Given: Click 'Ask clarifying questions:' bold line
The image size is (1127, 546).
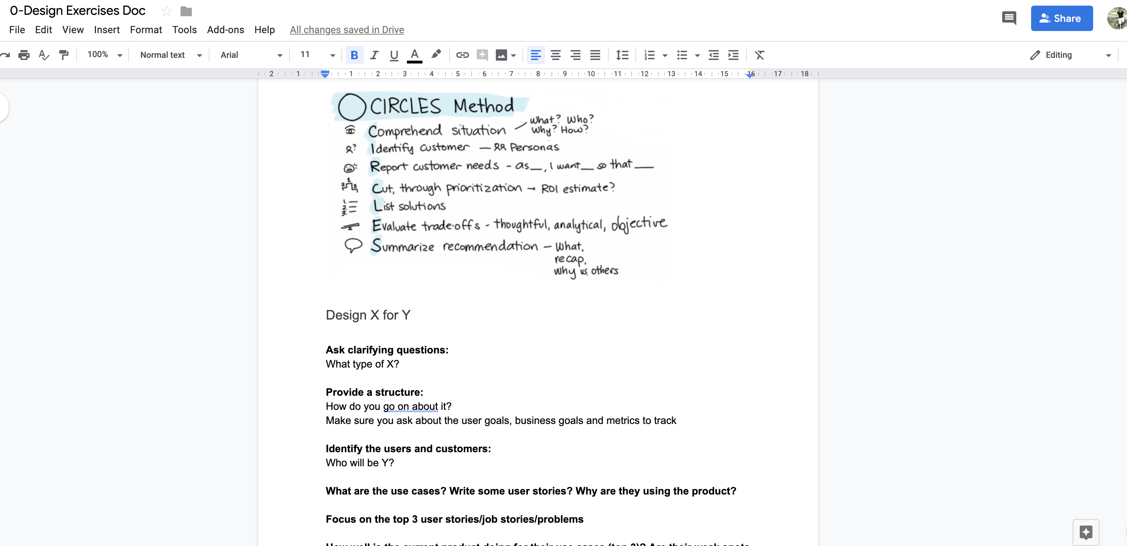Looking at the screenshot, I should [387, 350].
